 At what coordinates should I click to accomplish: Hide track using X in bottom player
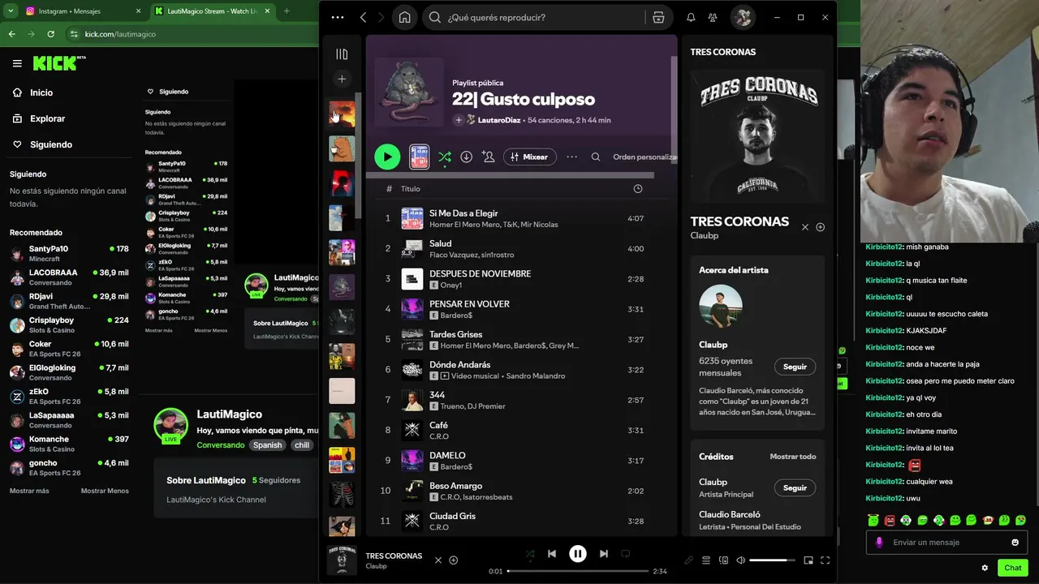click(x=438, y=560)
